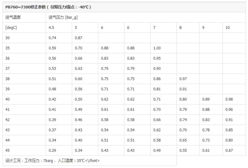Select value 0.61 in the 45 row
The width and height of the screenshot is (248, 168).
pos(206,150)
